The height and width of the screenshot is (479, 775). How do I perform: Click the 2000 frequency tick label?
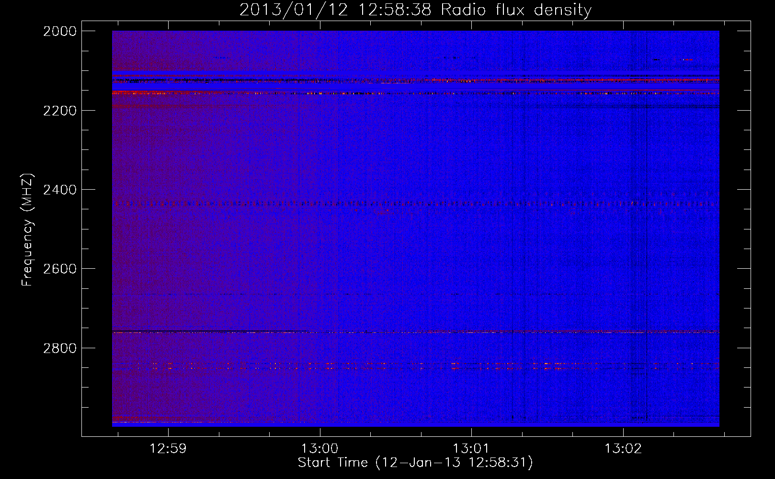(60, 31)
